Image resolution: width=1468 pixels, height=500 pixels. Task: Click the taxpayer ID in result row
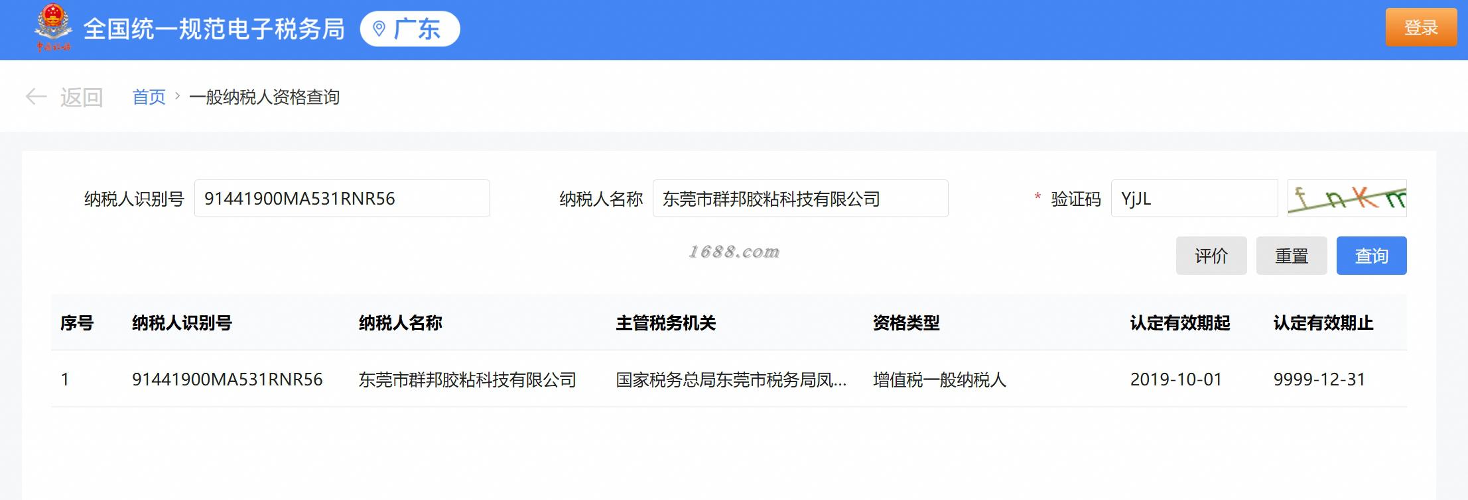pyautogui.click(x=228, y=379)
